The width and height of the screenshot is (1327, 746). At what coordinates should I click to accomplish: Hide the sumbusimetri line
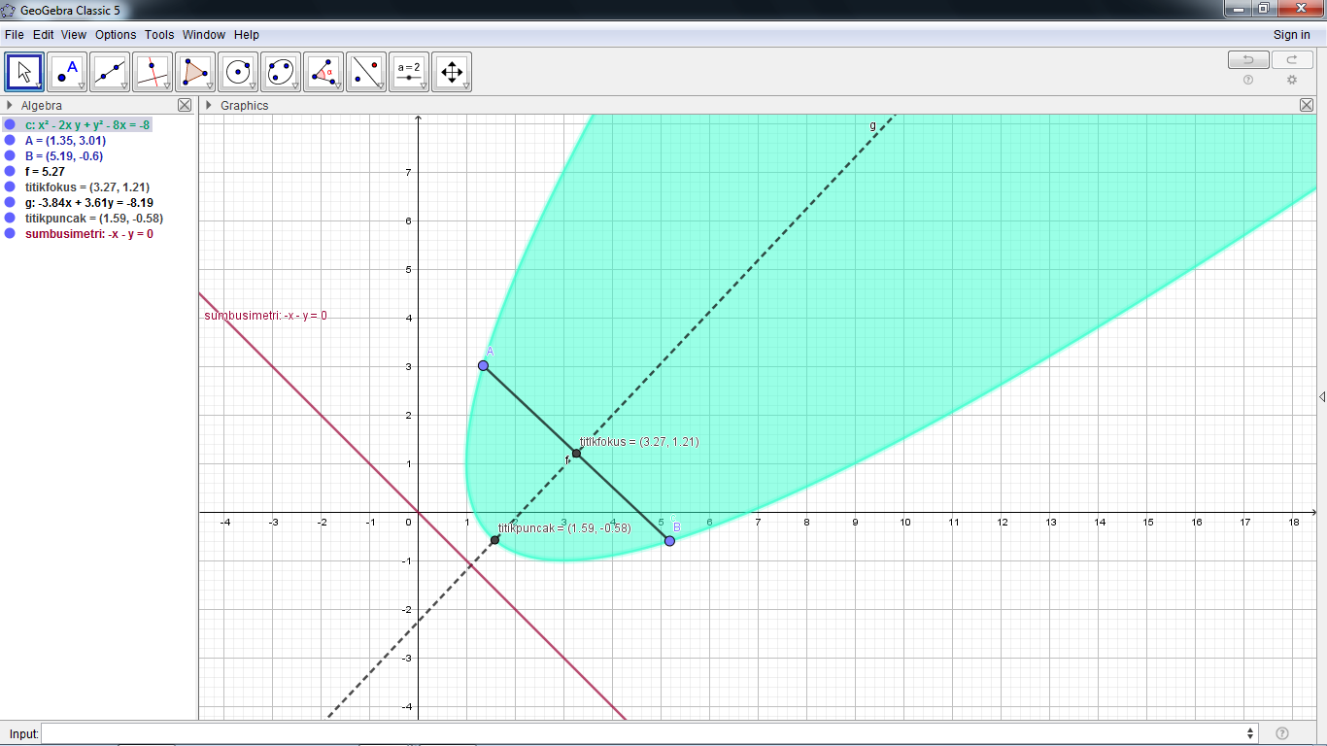[x=12, y=233]
